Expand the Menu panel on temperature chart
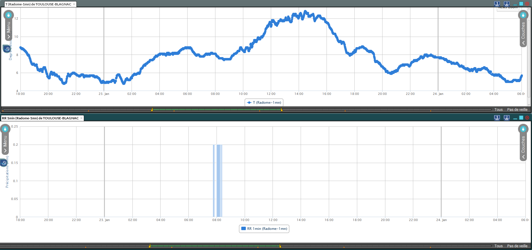532x250 pixels. tap(9, 36)
